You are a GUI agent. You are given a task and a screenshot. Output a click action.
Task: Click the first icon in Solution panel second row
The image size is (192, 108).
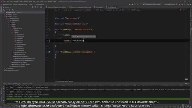click(x=4, y=10)
